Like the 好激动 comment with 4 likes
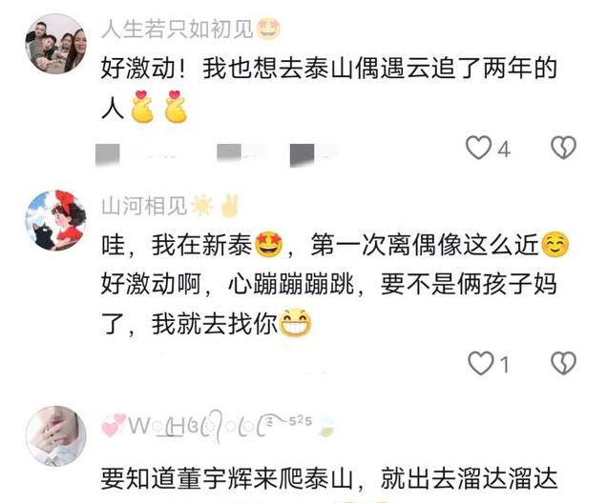Viewport: 607px width, 503px height. coord(478,148)
